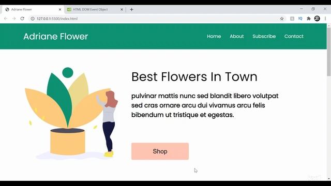Open the Chrome profile avatar

317,19
